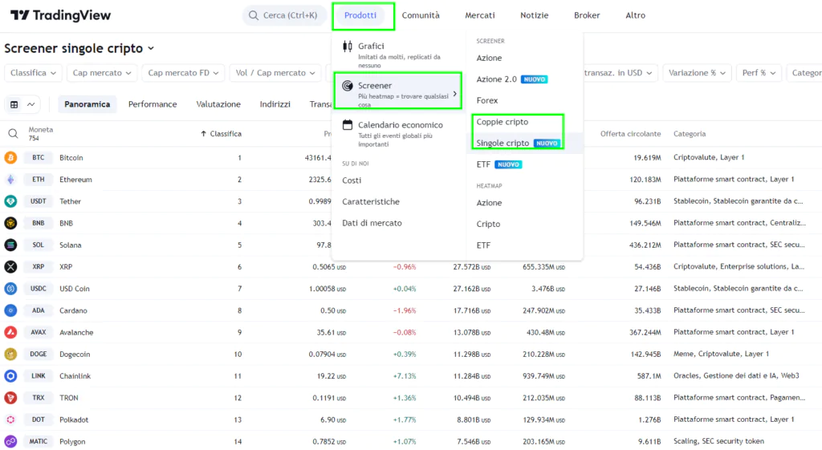Click the XRP coin logo
Screen dimensions: 822x450
pyautogui.click(x=10, y=266)
